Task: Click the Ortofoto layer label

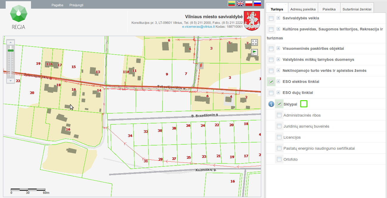Action: (x=290, y=160)
